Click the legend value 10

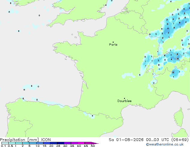(x=37, y=146)
